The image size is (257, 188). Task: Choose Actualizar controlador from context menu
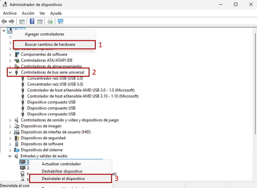[x=71, y=164]
